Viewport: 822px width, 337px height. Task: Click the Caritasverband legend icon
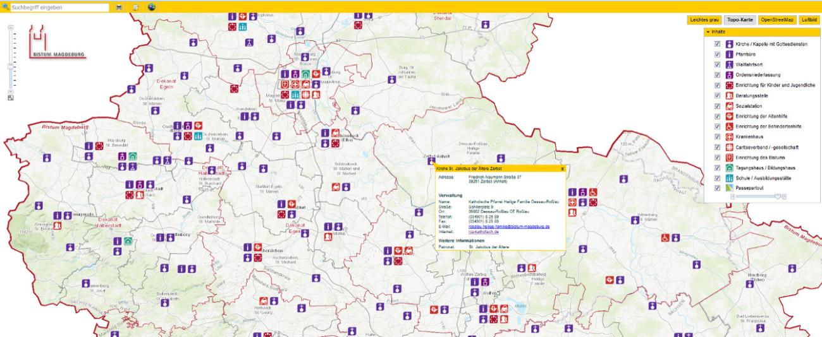[728, 146]
